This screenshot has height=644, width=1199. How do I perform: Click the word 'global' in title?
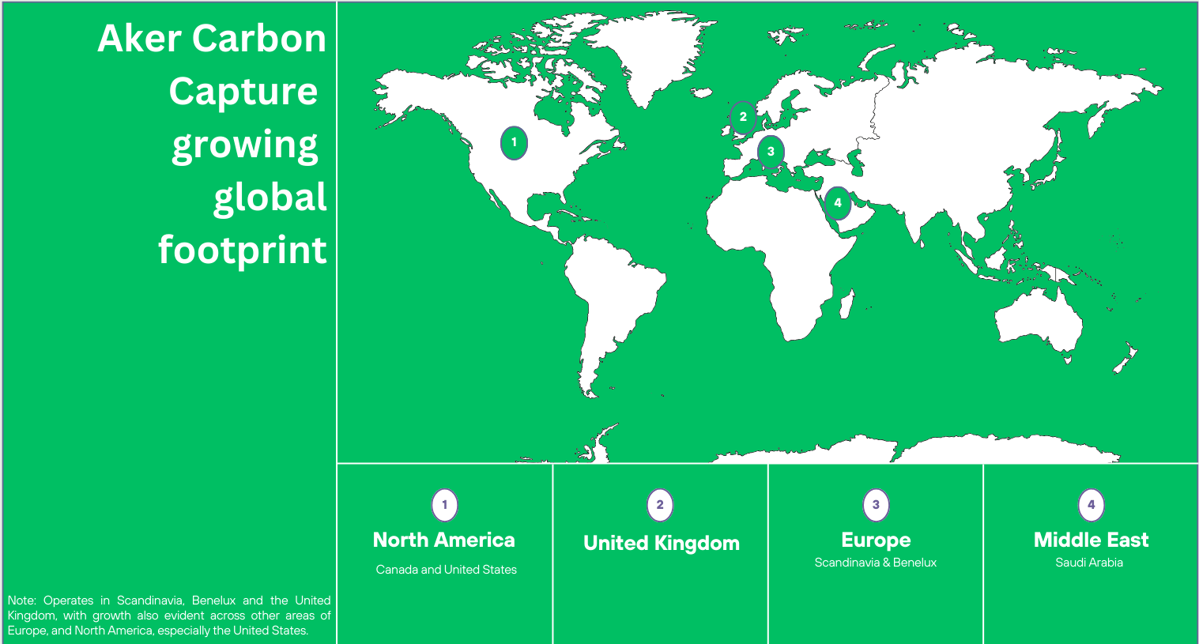click(270, 198)
